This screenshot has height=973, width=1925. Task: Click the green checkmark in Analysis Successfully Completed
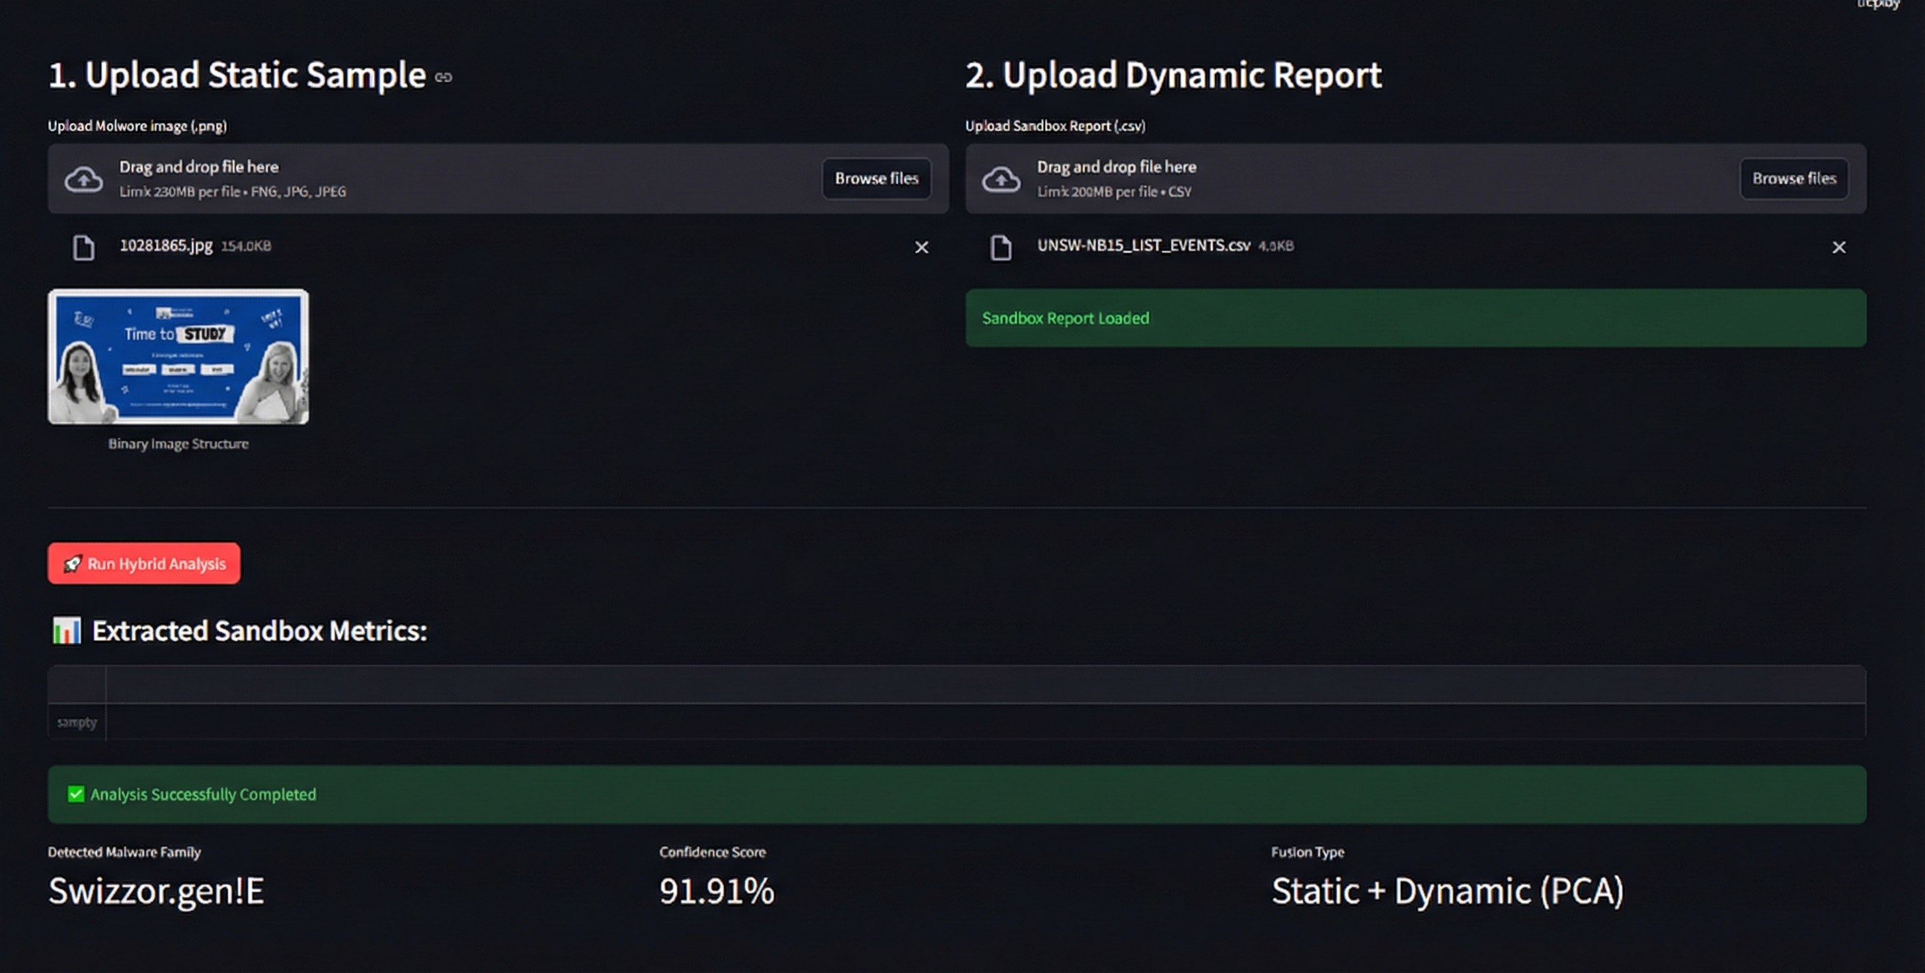tap(75, 794)
